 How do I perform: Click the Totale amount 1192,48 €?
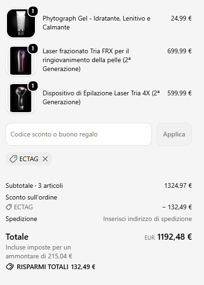pos(174,237)
